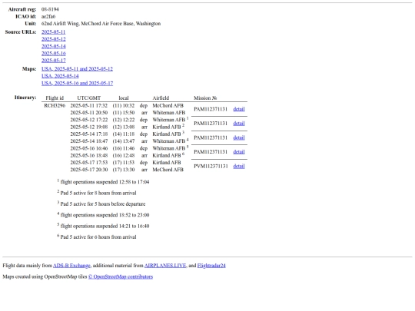Image resolution: width=415 pixels, height=311 pixels.
Task: Click footnote suspended 14:21 to 16:40
Action: [x=103, y=226]
